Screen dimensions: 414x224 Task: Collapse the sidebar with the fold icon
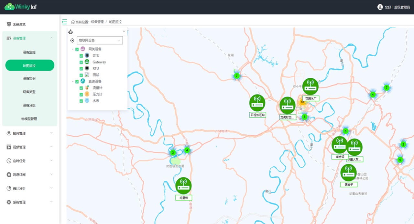[x=64, y=22]
